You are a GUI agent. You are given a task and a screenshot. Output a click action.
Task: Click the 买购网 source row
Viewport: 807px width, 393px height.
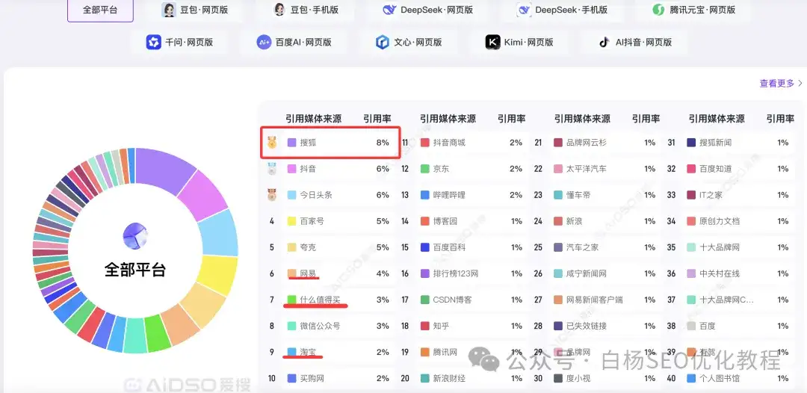point(328,378)
